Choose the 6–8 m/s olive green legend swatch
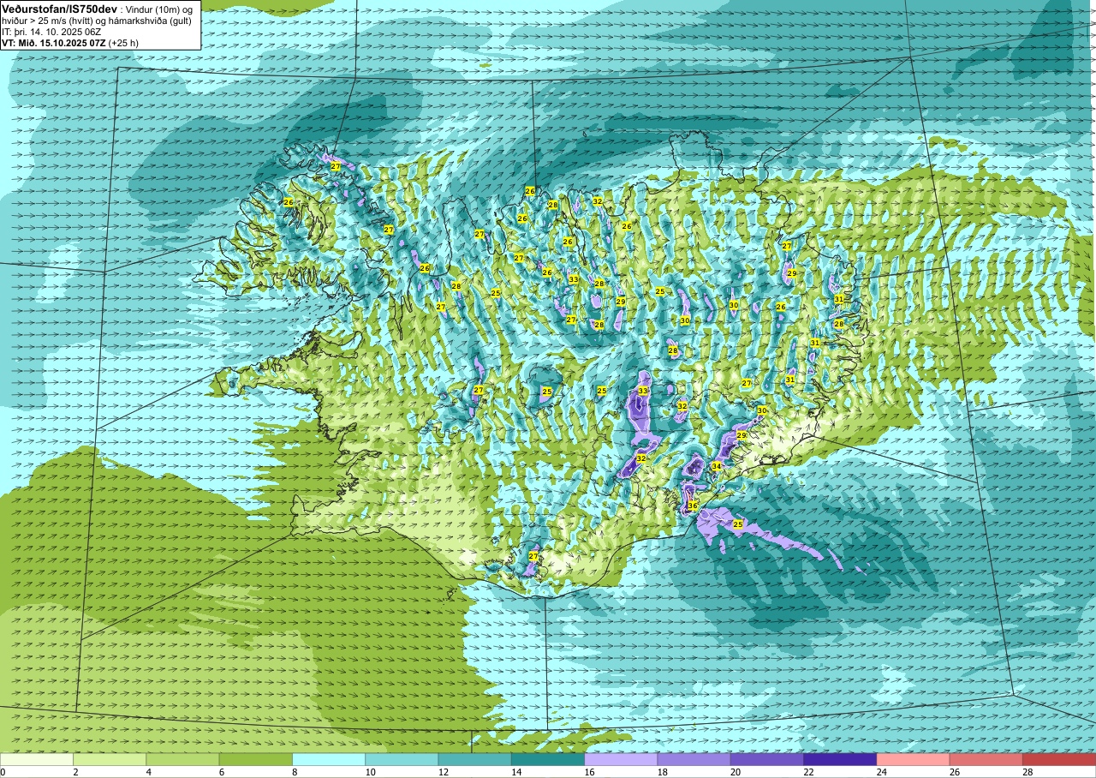Viewport: 1096px width, 778px height. click(x=256, y=759)
